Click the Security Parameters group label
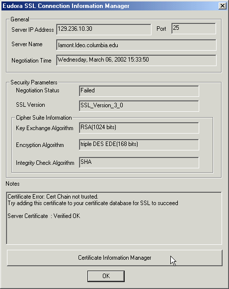Viewport: 229px width, 289px height. click(34, 82)
